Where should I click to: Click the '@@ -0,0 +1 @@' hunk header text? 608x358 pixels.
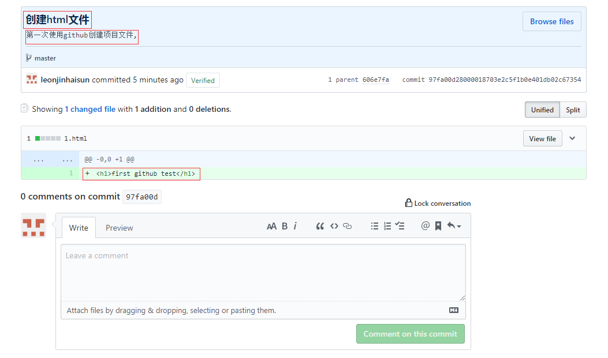(109, 159)
